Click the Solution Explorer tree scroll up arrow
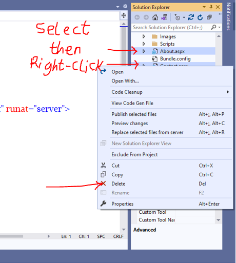 219,36
